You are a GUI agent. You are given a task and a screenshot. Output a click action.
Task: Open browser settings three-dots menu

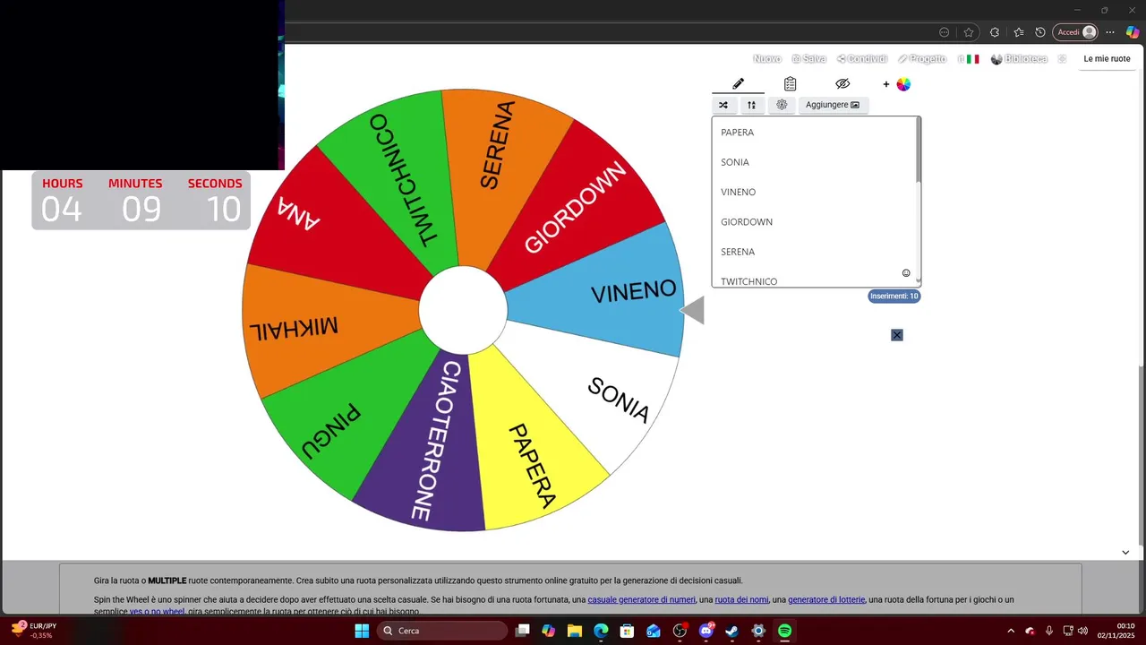click(1110, 32)
